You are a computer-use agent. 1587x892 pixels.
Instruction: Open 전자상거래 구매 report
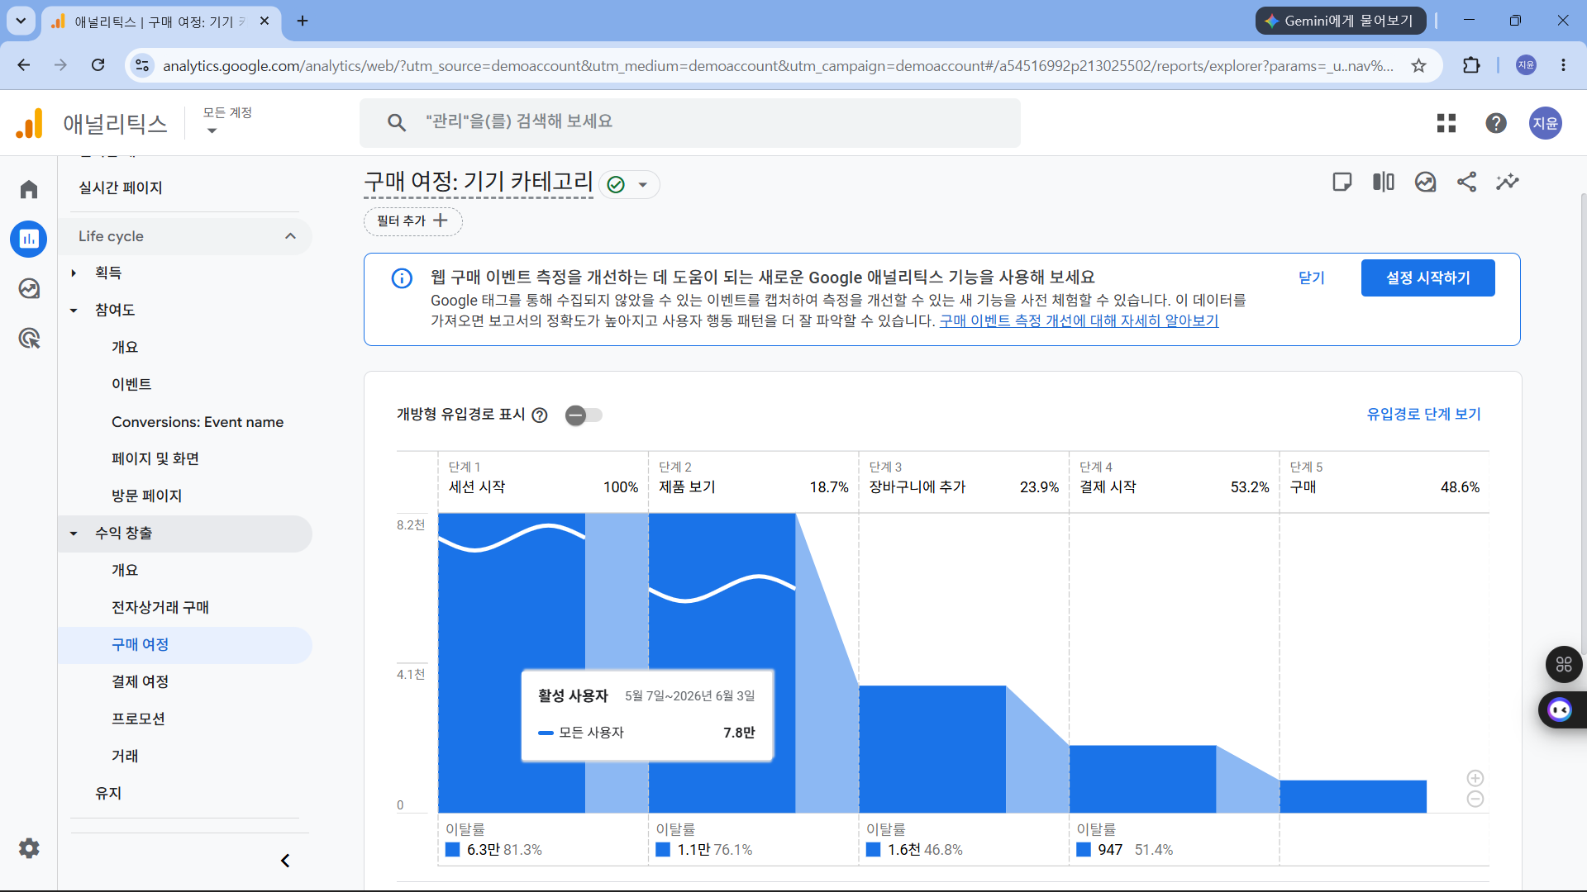[x=160, y=607]
